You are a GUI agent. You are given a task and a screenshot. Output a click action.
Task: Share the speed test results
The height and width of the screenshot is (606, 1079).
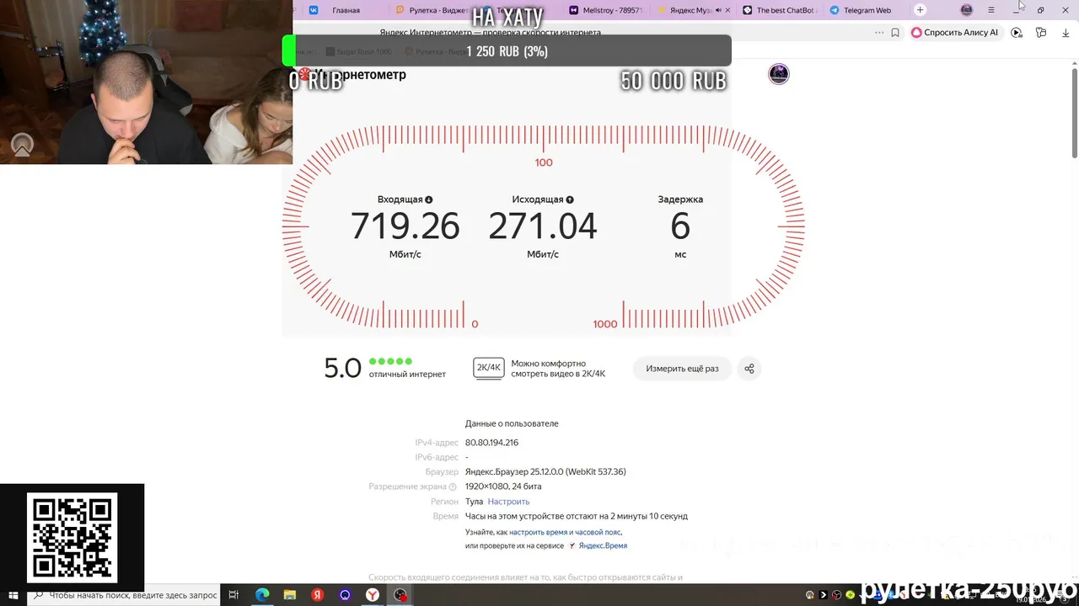pyautogui.click(x=749, y=369)
